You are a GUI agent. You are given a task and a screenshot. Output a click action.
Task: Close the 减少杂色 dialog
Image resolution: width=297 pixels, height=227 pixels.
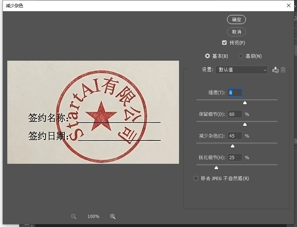(x=288, y=5)
